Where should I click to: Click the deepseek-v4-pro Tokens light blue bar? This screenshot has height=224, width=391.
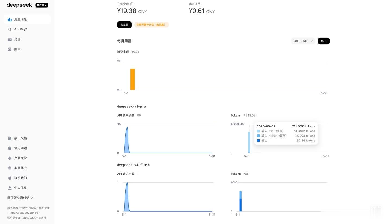click(249, 142)
